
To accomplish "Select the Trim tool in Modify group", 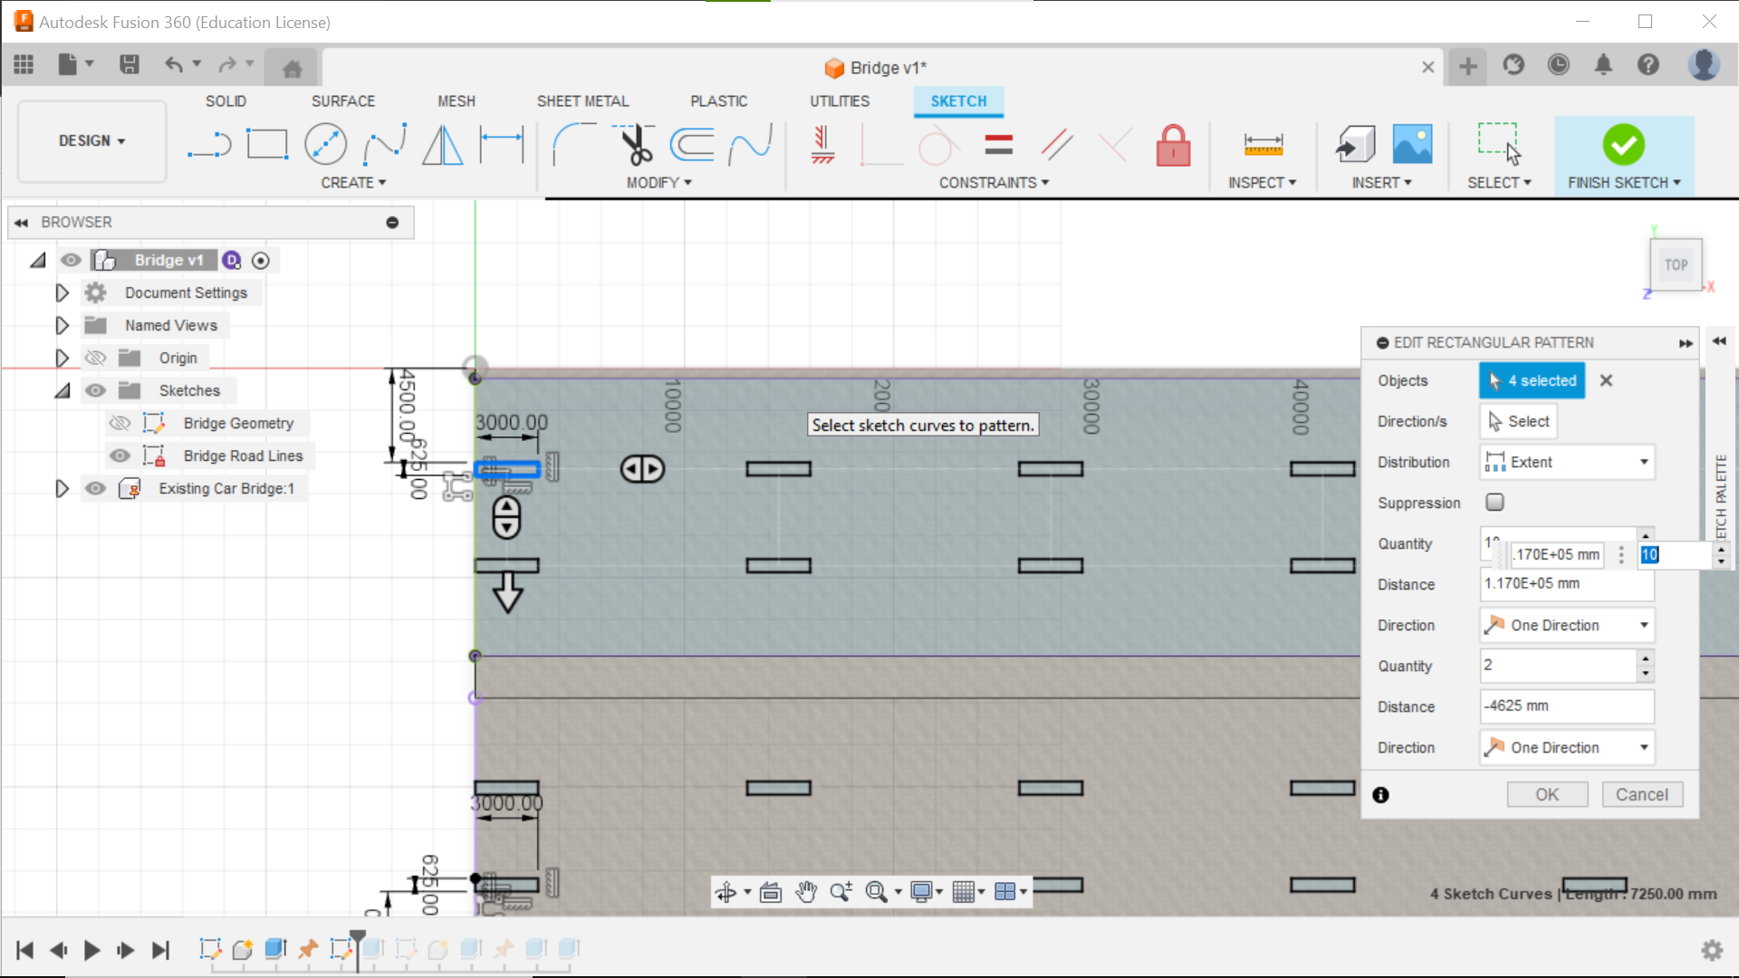I will click(x=634, y=145).
